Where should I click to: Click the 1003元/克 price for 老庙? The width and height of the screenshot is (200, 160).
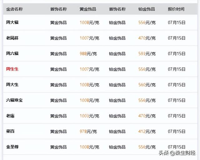tap(89, 116)
